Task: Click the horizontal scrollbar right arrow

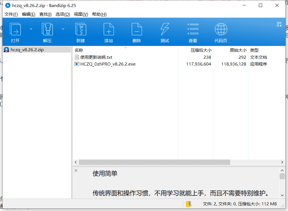Action: pyautogui.click(x=282, y=162)
